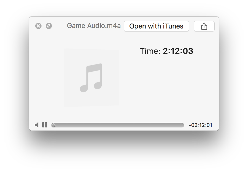Click the upward arrow share box

click(x=204, y=26)
